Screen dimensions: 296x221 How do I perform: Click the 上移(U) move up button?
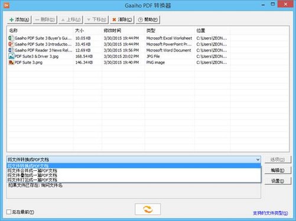click(x=71, y=19)
